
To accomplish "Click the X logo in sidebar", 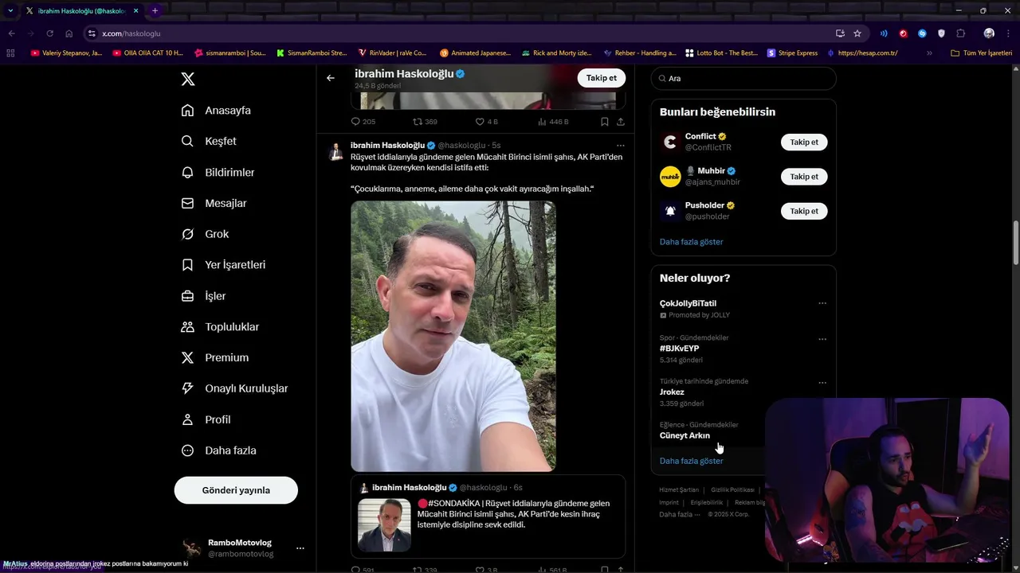I will (188, 79).
